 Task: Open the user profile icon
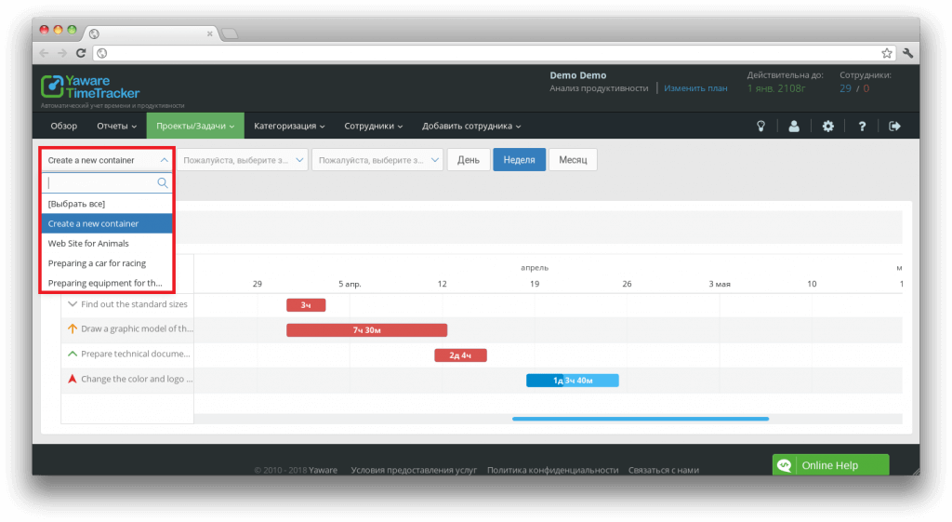pos(794,126)
